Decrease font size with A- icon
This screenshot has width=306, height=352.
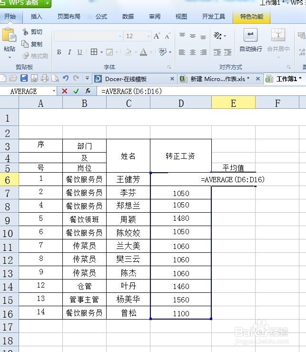click(168, 36)
